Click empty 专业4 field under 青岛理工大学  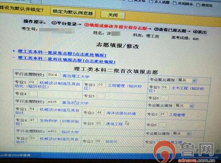point(33,93)
